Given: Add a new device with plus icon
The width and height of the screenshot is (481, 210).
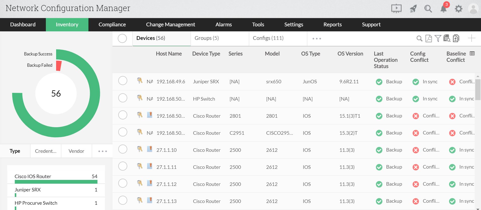Looking at the screenshot, I should [x=471, y=38].
